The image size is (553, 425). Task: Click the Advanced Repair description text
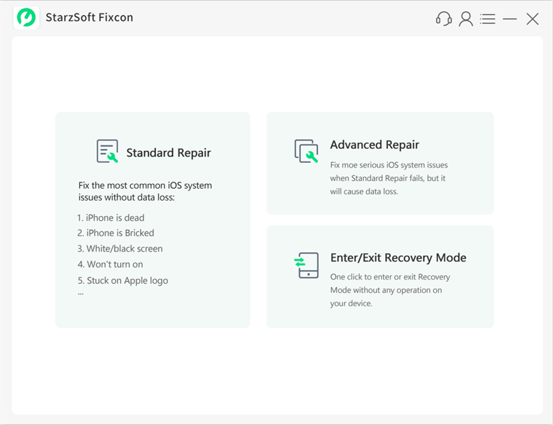[x=388, y=178]
